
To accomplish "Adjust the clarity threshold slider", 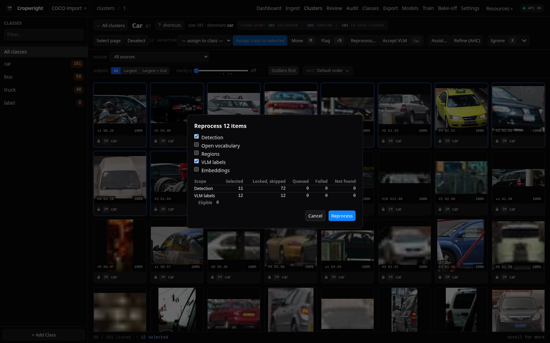I will coord(221,71).
